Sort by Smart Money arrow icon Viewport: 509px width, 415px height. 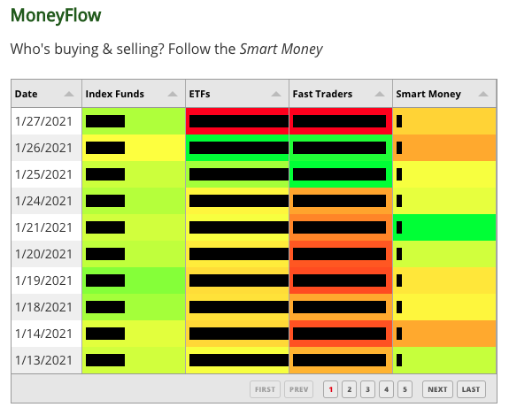[483, 94]
